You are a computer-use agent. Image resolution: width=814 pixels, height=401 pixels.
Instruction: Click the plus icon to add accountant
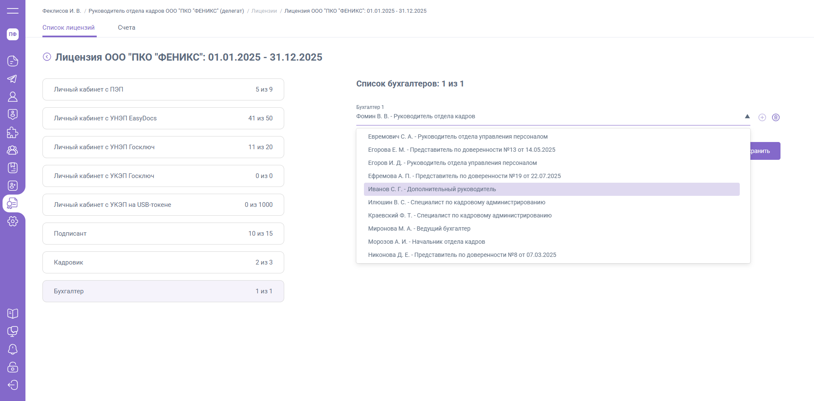(762, 117)
